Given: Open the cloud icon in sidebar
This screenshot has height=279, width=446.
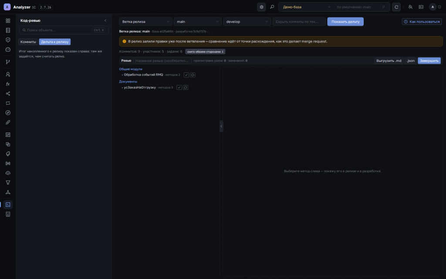Looking at the screenshot, I should [x=8, y=173].
